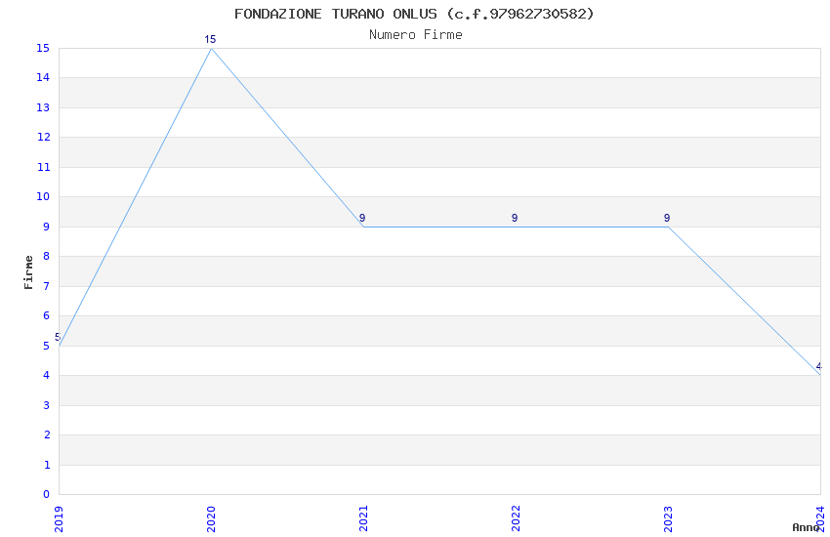830x537 pixels.
Task: Select the 2022 year label
Action: coord(516,518)
